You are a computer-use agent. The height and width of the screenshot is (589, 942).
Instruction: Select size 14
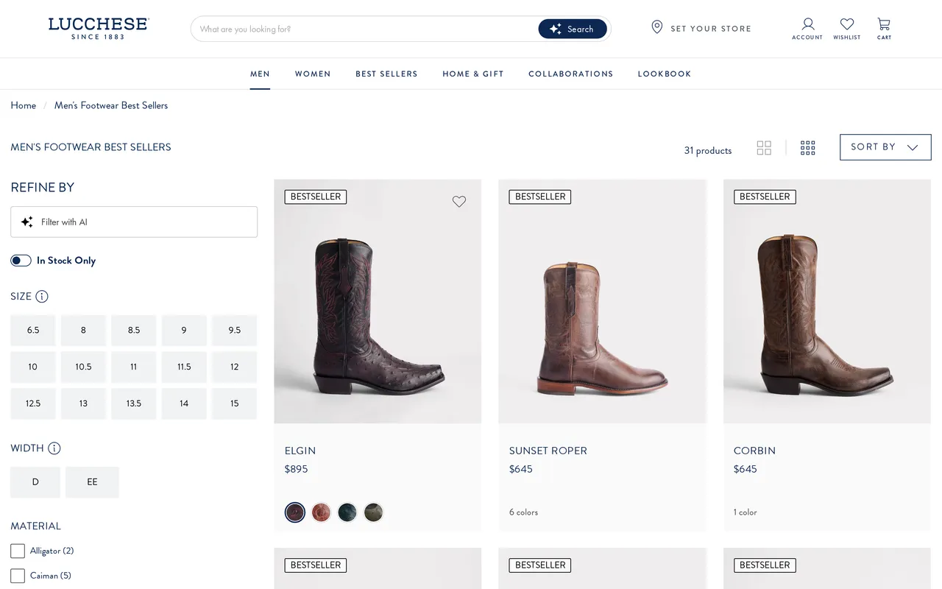point(184,403)
